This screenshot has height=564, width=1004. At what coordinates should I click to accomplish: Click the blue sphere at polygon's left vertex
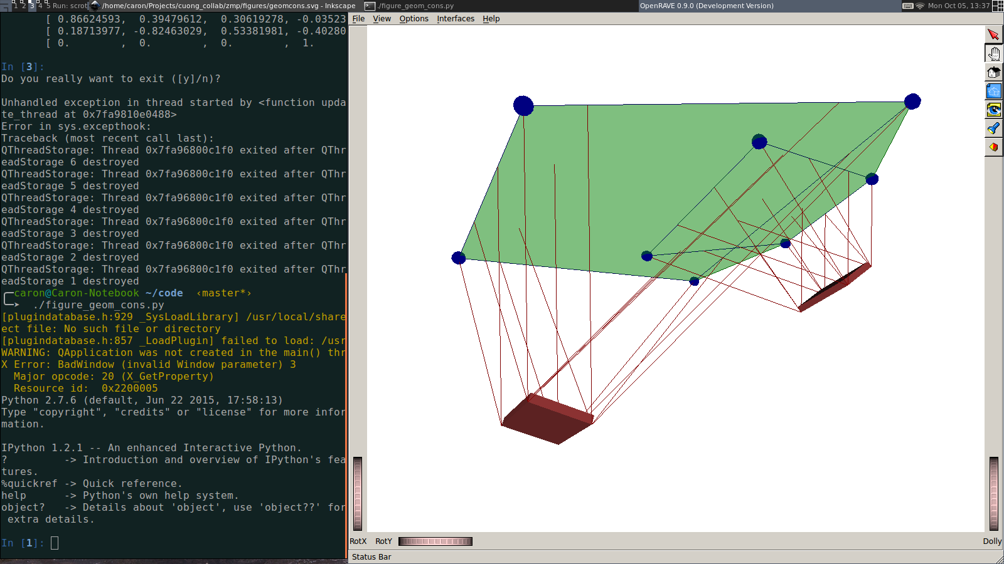(459, 258)
